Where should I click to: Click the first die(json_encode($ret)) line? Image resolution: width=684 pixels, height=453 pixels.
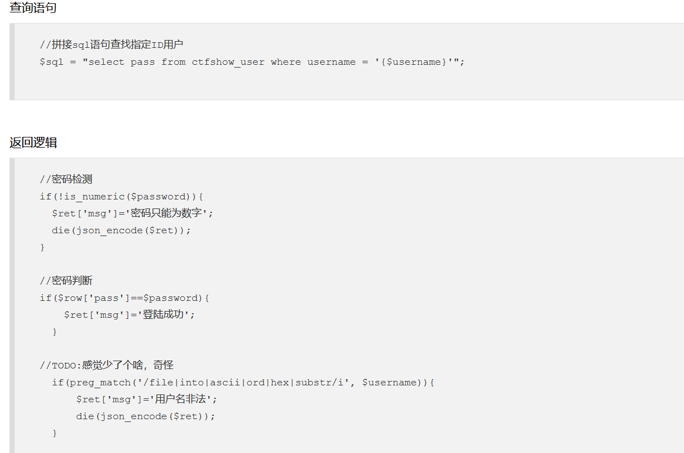point(121,230)
